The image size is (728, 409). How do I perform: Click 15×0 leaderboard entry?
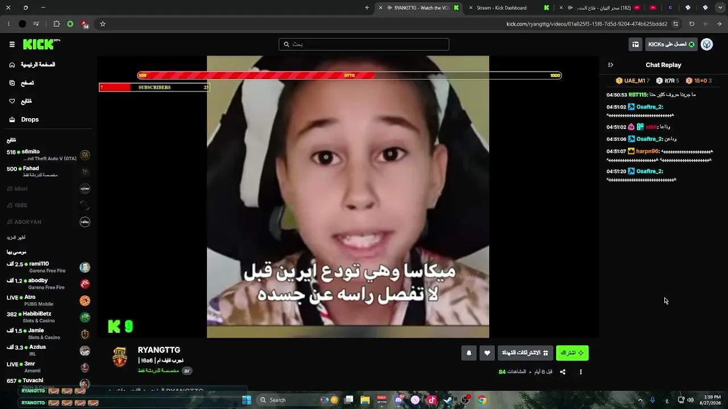point(698,81)
